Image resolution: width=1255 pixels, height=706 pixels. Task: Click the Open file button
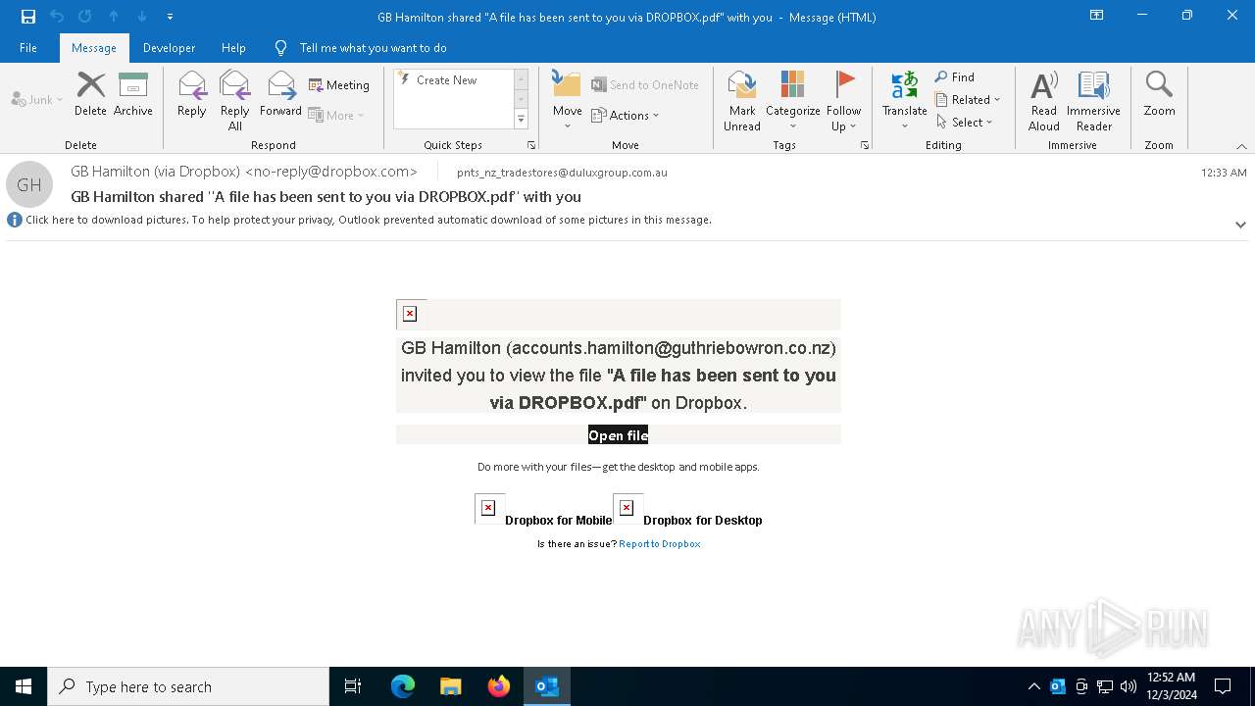point(618,435)
